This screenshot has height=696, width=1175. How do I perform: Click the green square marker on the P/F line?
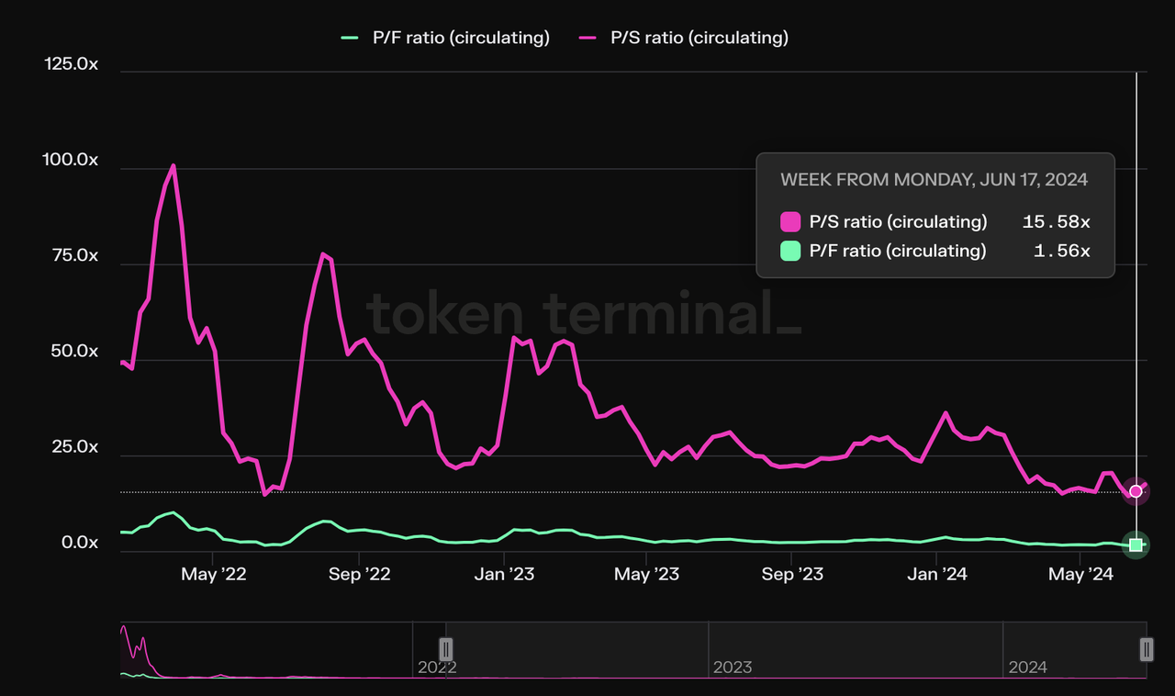click(x=1136, y=544)
